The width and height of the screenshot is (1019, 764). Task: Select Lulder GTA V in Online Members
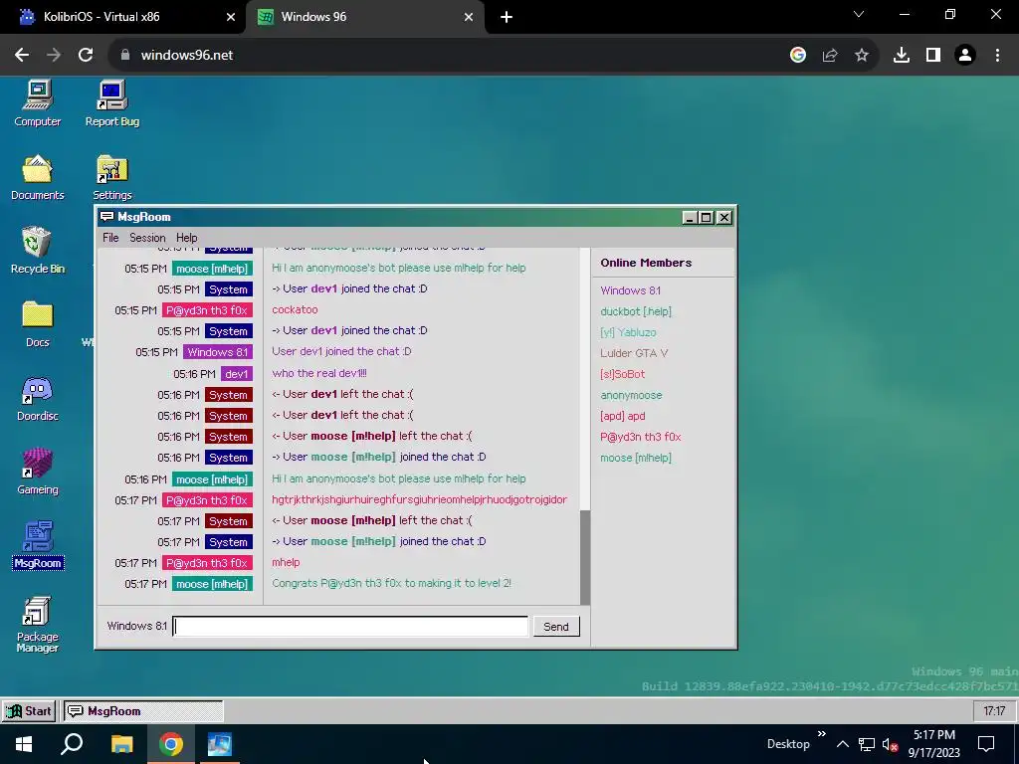[x=634, y=353]
